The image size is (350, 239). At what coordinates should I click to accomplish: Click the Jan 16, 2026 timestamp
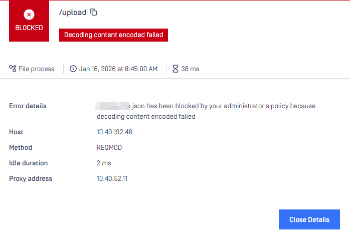tap(118, 69)
